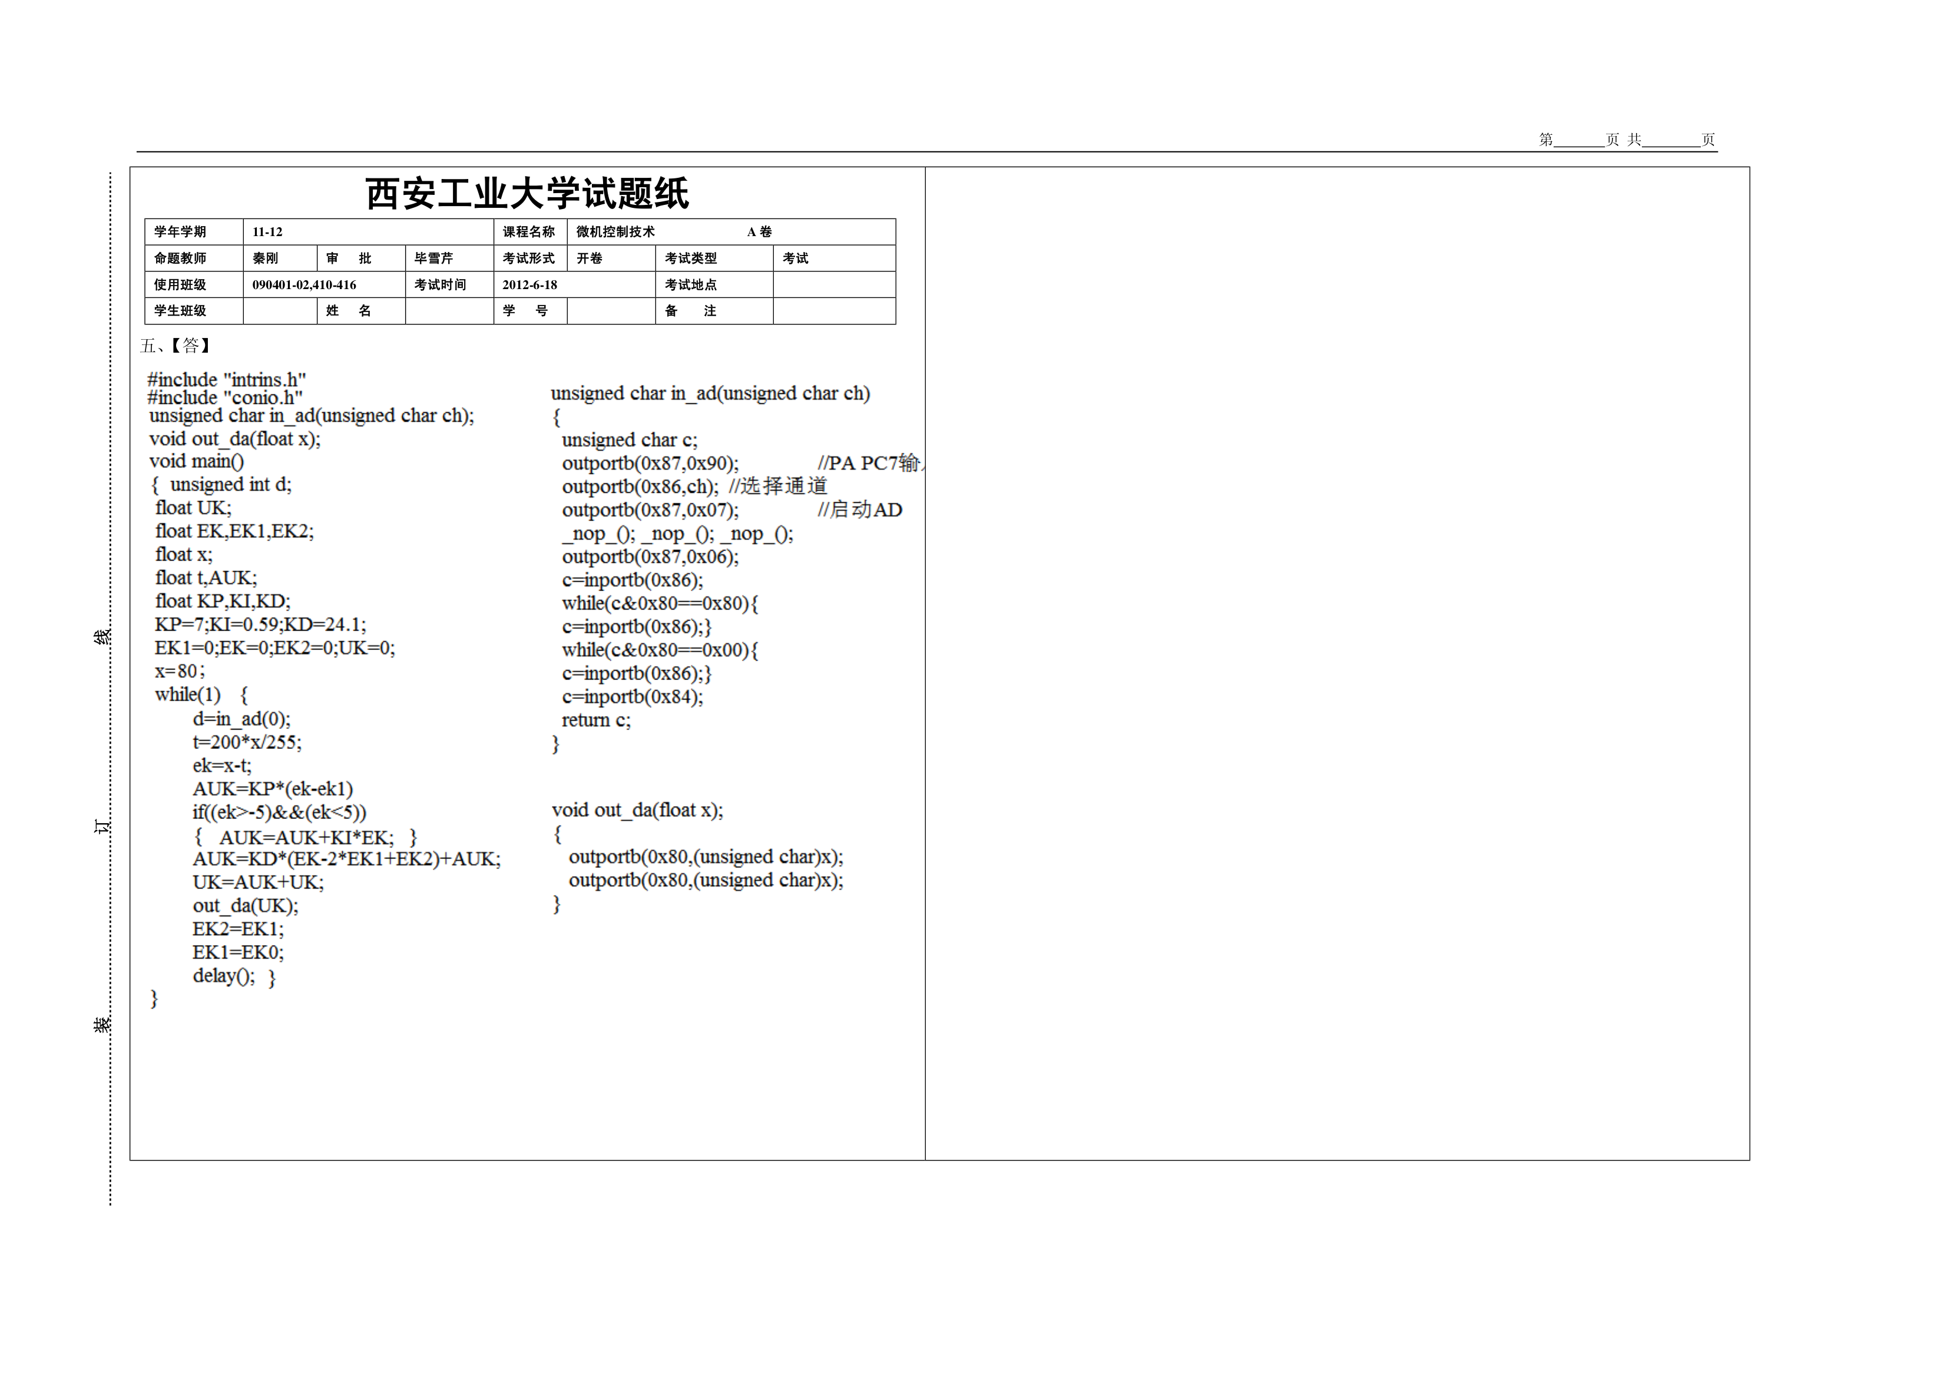Screen dimensions: 1947x1376
Task: Click the line unsigned char c;
Action: 630,440
